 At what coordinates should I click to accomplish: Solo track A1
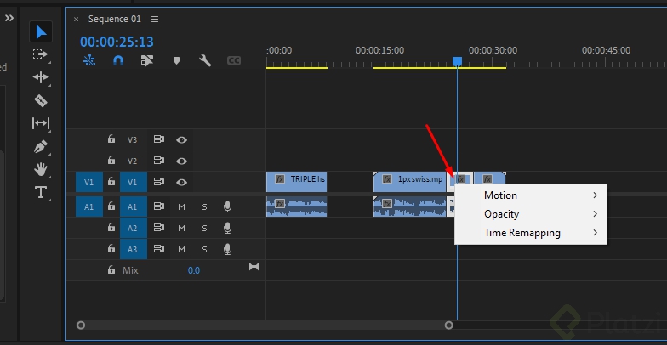[x=204, y=207]
